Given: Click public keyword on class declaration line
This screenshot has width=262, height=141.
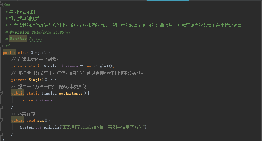Looking at the screenshot, I should pos(9,52).
